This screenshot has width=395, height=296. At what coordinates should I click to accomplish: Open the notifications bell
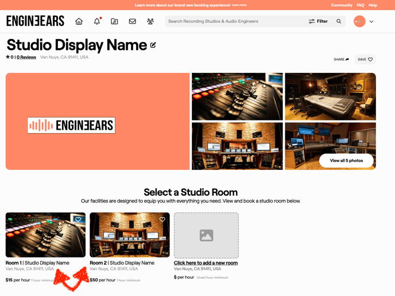pos(97,21)
